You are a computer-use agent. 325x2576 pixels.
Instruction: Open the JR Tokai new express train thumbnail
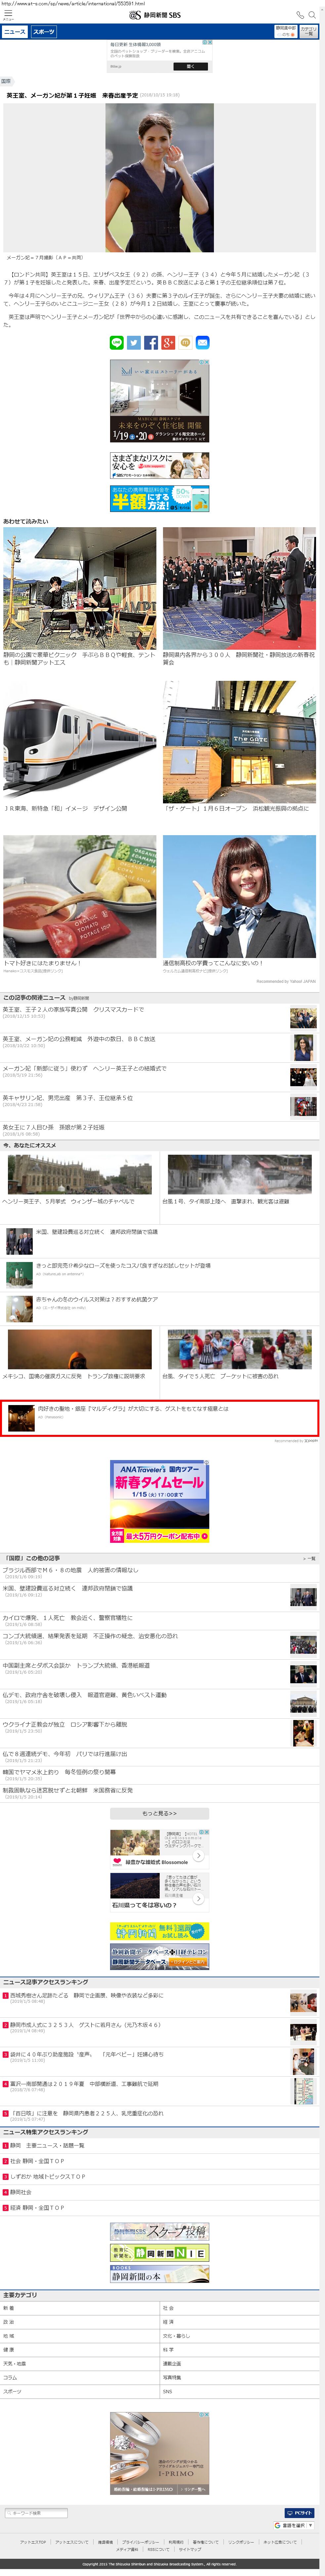click(x=80, y=742)
